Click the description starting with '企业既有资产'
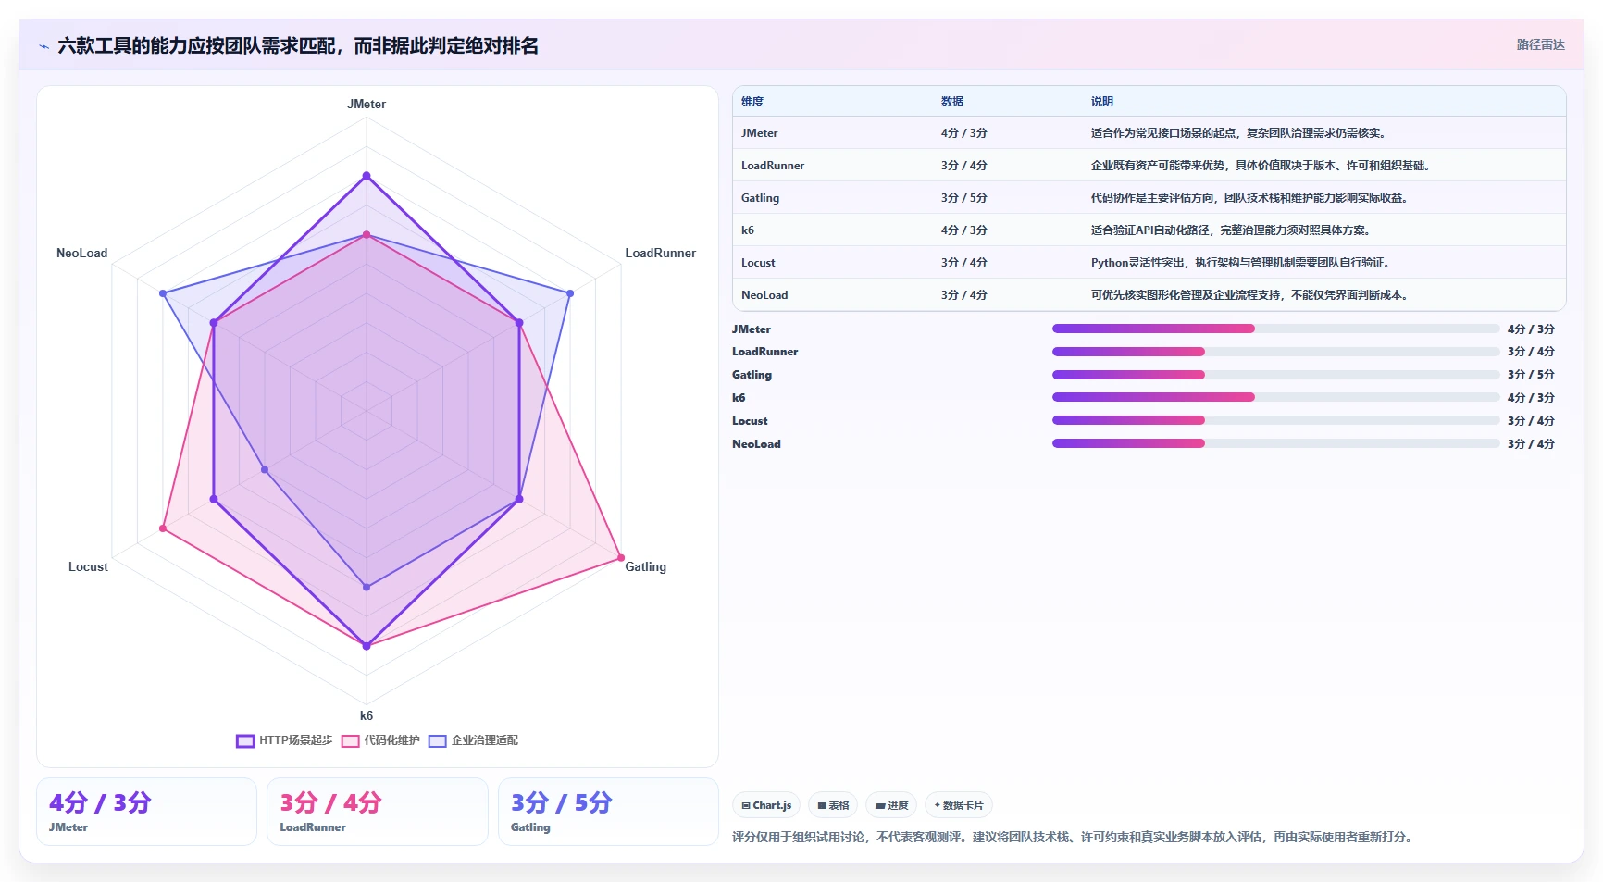1603x882 pixels. [x=1261, y=166]
